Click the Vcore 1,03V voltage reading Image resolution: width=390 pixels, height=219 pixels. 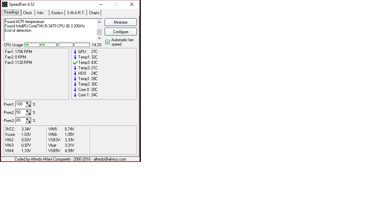(x=18, y=134)
